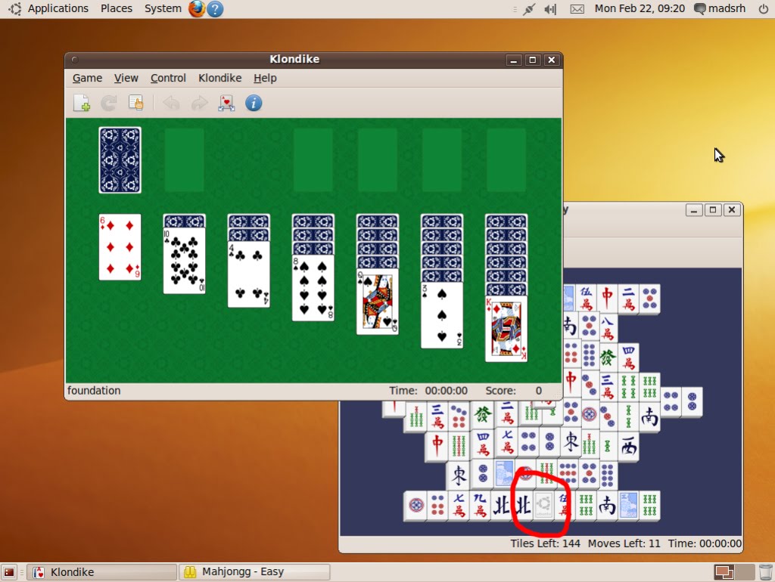Select the 6 of diamonds card

tap(120, 247)
